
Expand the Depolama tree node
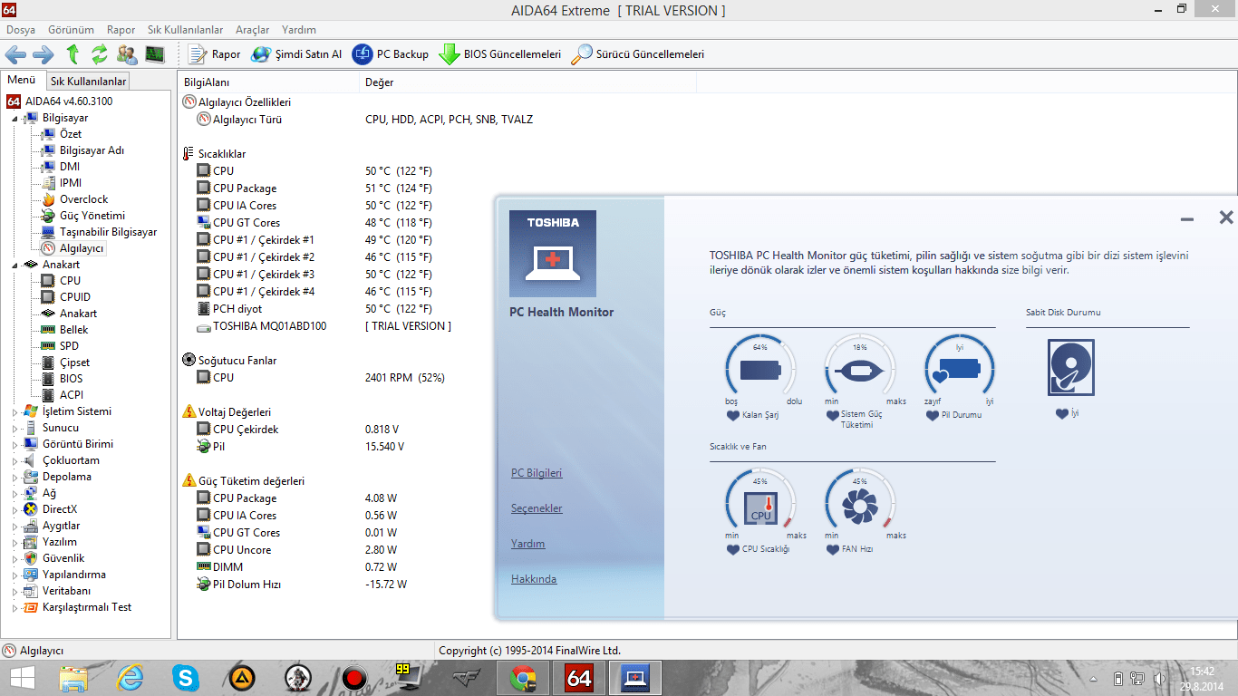click(x=15, y=477)
